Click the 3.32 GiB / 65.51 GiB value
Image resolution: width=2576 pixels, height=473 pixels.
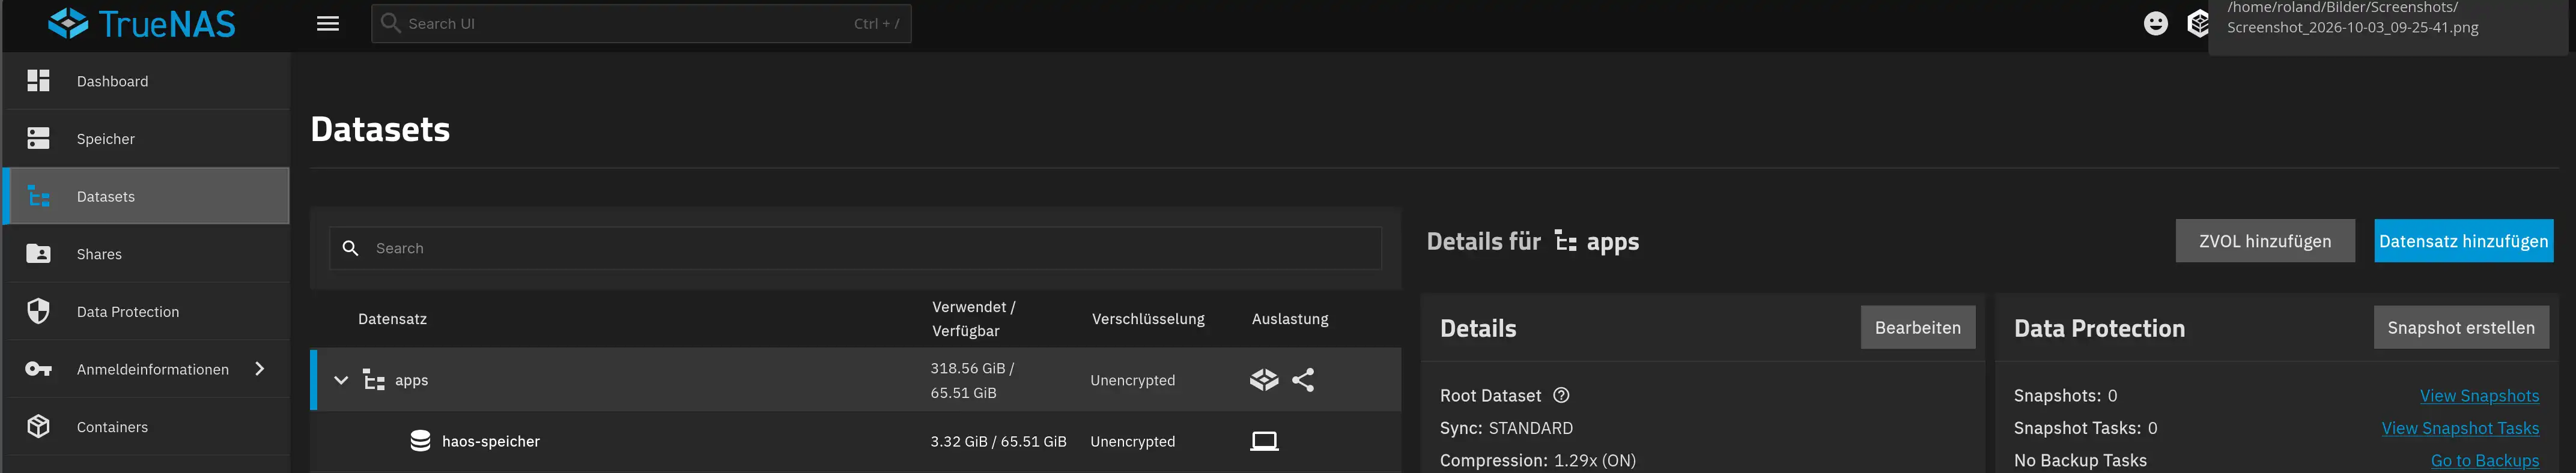(998, 441)
